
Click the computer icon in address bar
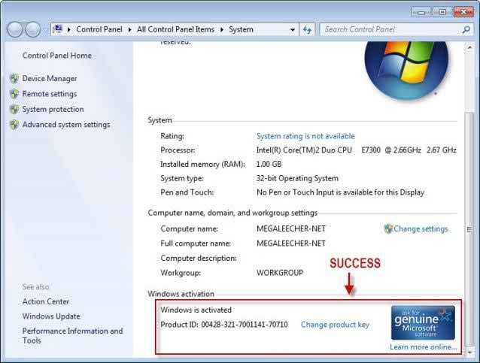[x=57, y=29]
